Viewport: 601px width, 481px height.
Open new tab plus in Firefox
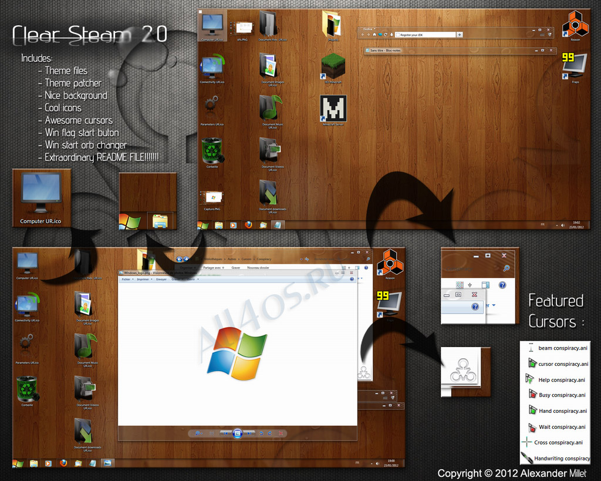460,35
